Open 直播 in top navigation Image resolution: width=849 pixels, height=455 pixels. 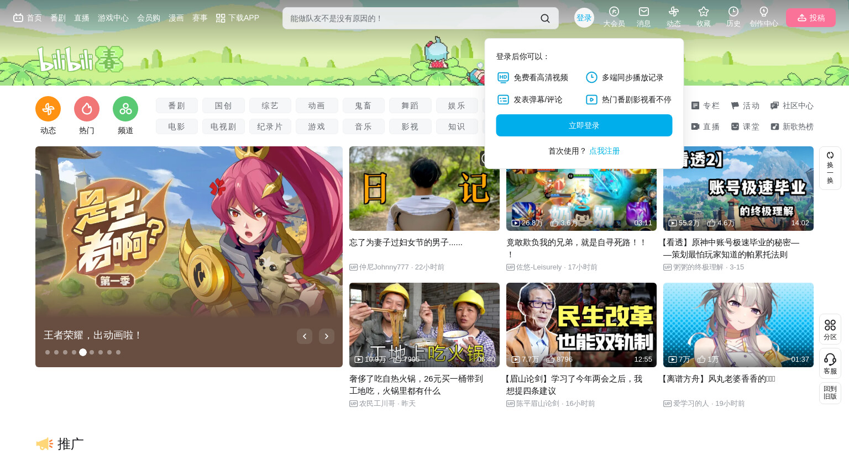click(x=82, y=18)
